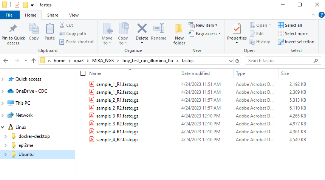Click tiny_test_run_illumina_flu breadcrumb
This screenshot has height=180, width=325.
point(148,61)
